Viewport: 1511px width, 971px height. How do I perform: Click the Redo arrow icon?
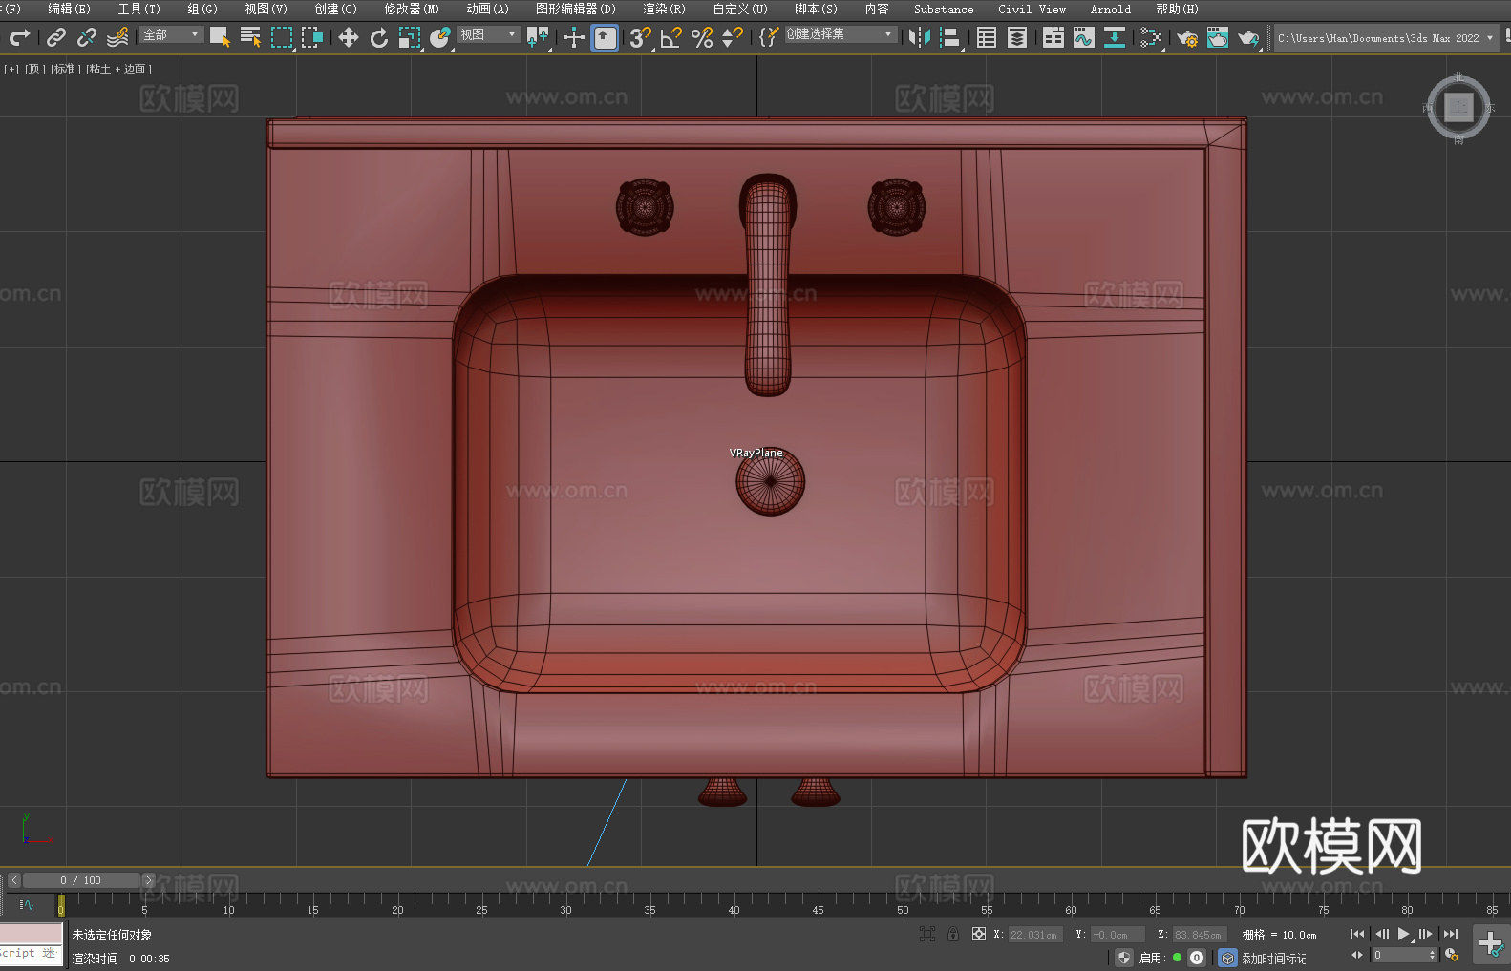coord(19,37)
